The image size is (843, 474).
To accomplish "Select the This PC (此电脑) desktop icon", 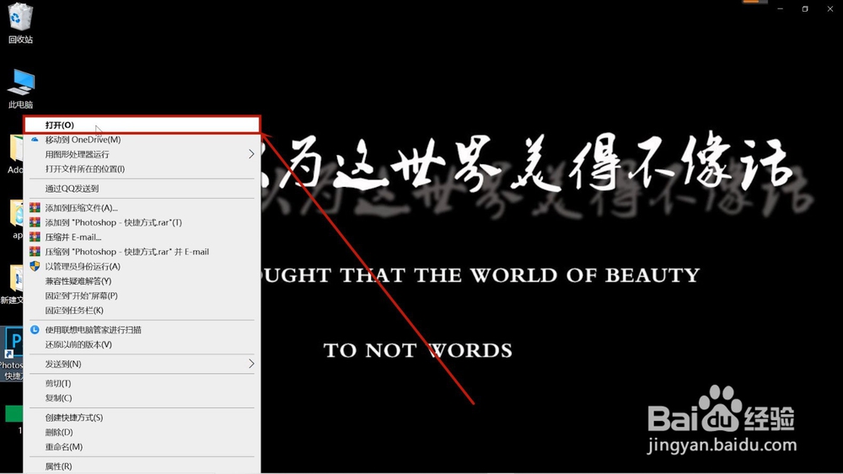I will coord(20,88).
